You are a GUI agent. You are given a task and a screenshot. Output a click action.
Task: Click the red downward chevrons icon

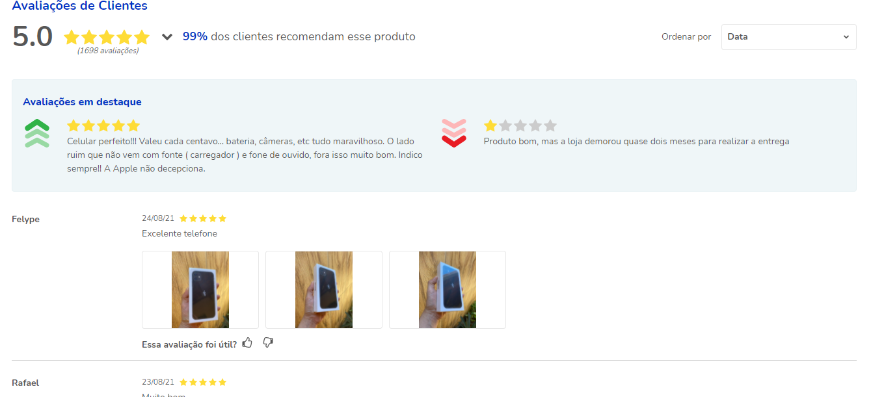(x=453, y=133)
